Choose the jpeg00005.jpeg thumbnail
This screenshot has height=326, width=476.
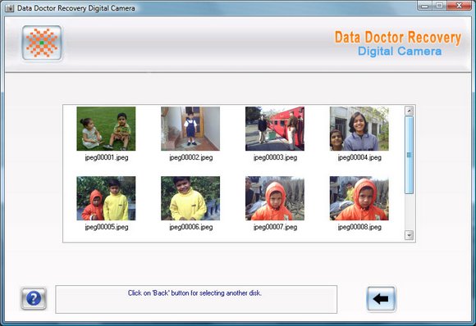[106, 198]
